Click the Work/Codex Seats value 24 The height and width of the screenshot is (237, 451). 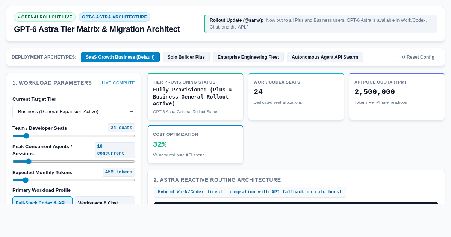click(x=258, y=92)
